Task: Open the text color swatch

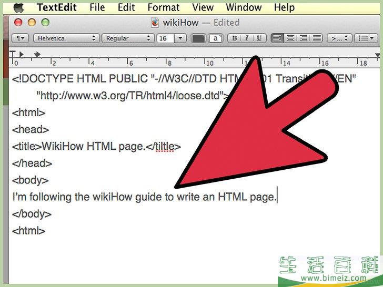Action: [x=198, y=38]
